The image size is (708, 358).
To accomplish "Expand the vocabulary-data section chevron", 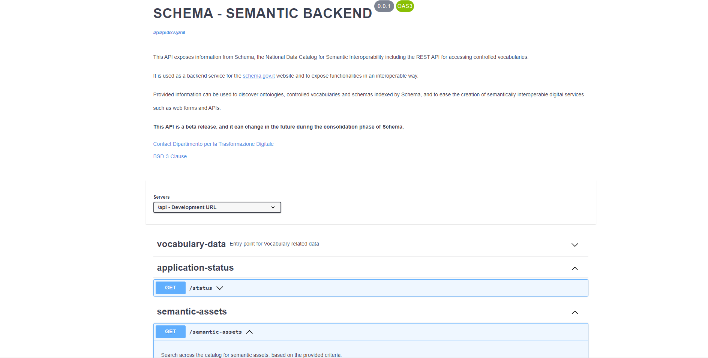I will click(574, 245).
